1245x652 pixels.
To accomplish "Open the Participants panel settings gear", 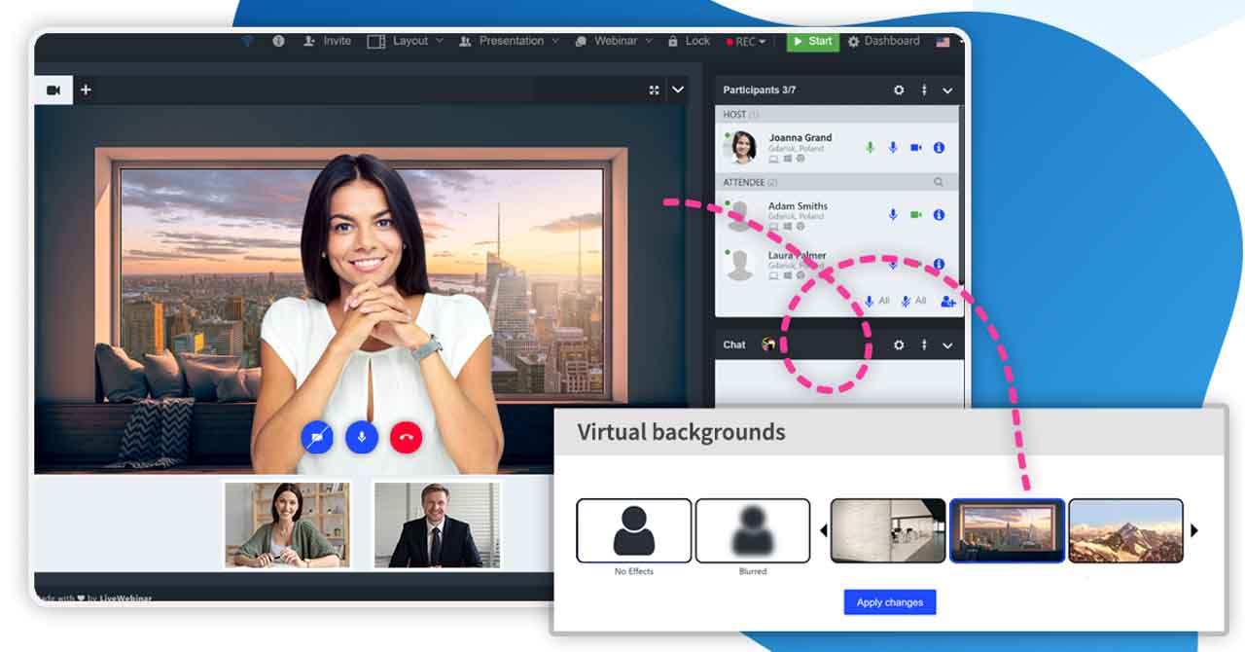I will click(x=898, y=90).
